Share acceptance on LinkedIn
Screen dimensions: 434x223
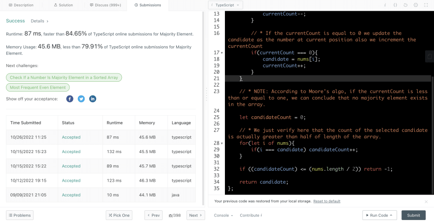pos(93,99)
